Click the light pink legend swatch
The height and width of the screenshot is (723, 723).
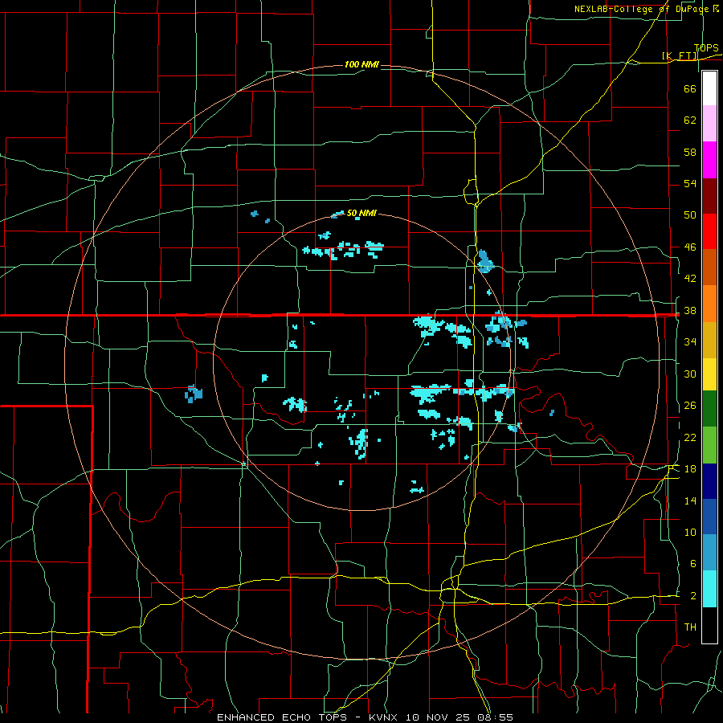709,123
